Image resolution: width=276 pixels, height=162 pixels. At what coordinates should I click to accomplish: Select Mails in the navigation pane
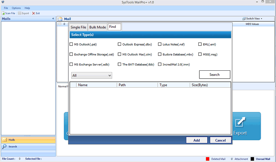(28, 140)
